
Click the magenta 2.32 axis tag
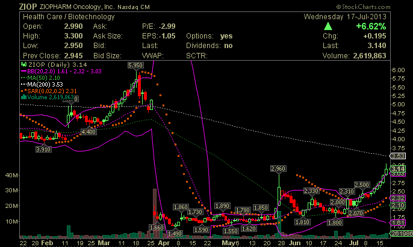[x=398, y=198]
